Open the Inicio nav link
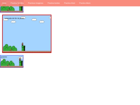The height and width of the screenshot is (105, 140). point(4,3)
